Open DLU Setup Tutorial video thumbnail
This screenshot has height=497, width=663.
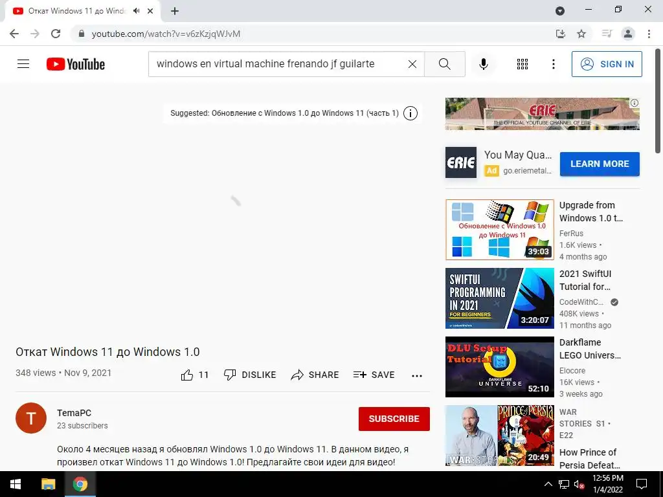click(499, 367)
